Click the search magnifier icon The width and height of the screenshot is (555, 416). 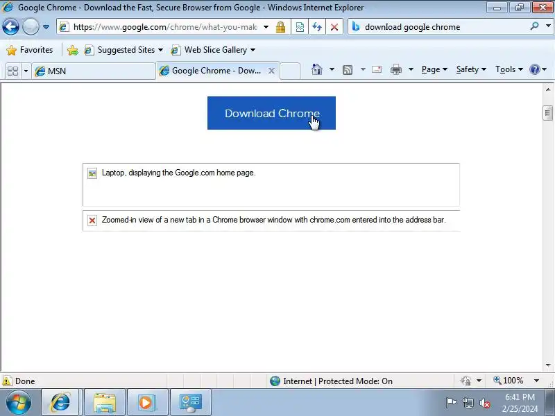(534, 26)
